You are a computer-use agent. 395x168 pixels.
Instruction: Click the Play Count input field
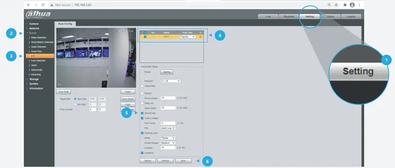(168, 123)
